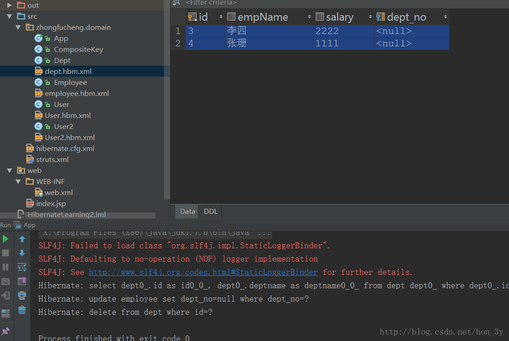Viewport: 509px width, 341px height.
Task: Sort by the empName column header
Action: (x=269, y=17)
